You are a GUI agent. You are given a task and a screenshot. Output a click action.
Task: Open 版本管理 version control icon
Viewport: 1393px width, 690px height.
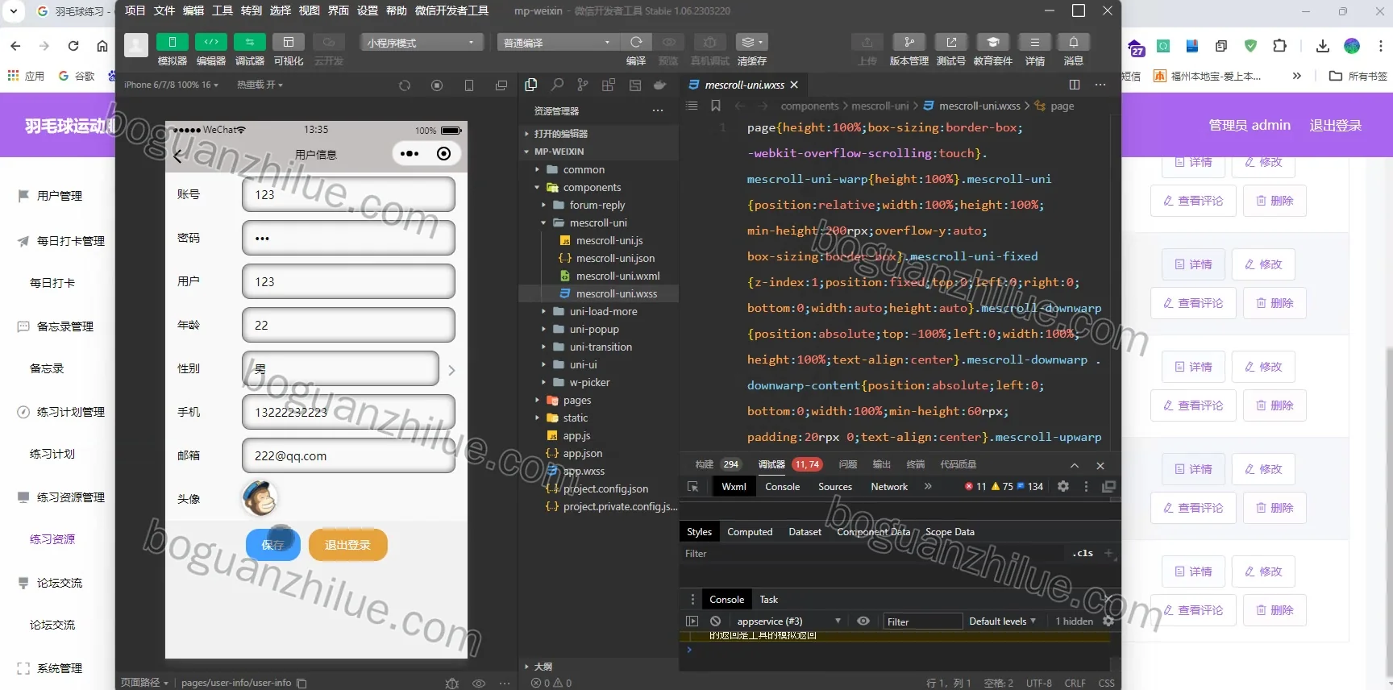909,42
